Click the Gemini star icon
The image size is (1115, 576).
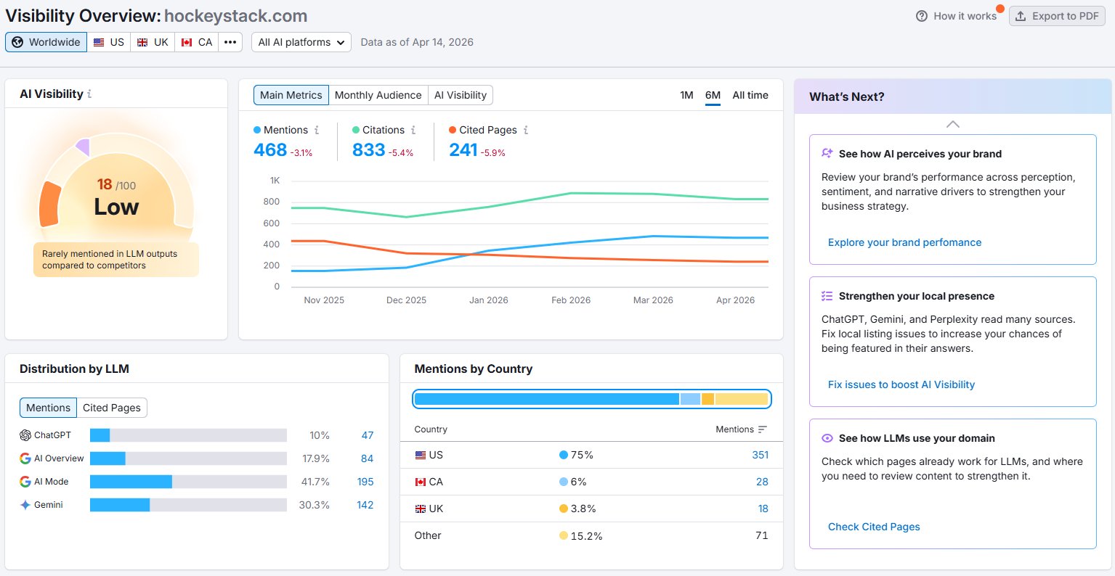point(25,505)
